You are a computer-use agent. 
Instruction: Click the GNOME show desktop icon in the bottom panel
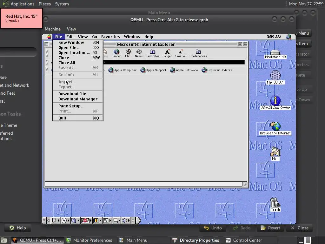[3, 240]
